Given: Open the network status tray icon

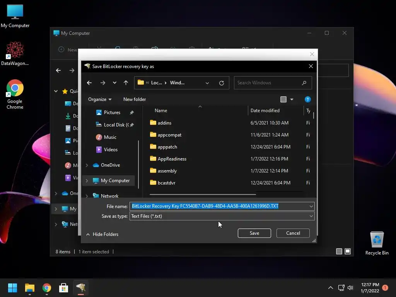Looking at the screenshot, I should [341, 288].
